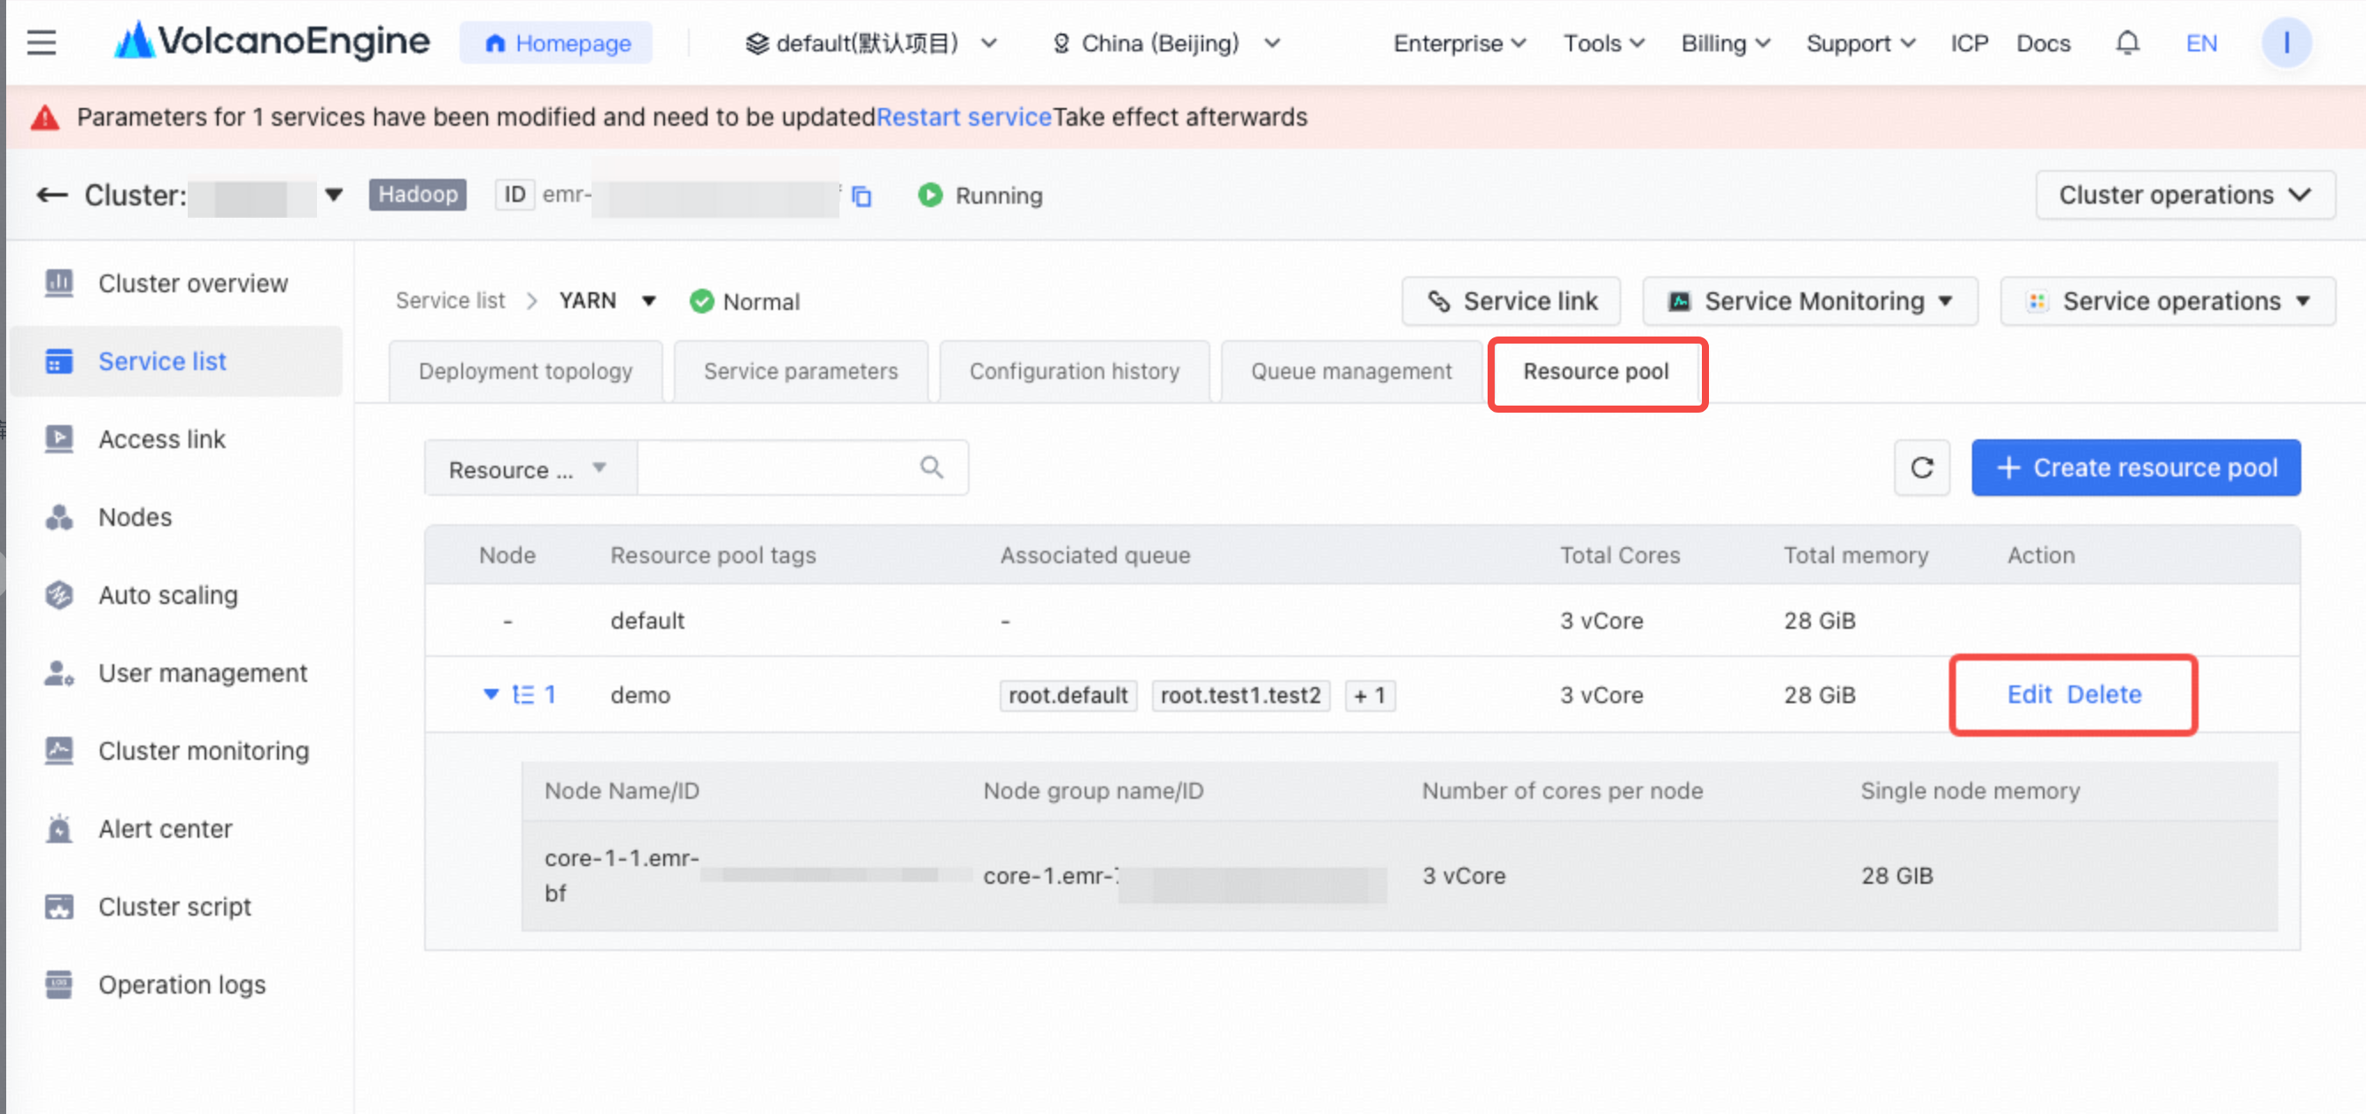2366x1114 pixels.
Task: Expand the Cluster operations dropdown
Action: pos(2185,195)
